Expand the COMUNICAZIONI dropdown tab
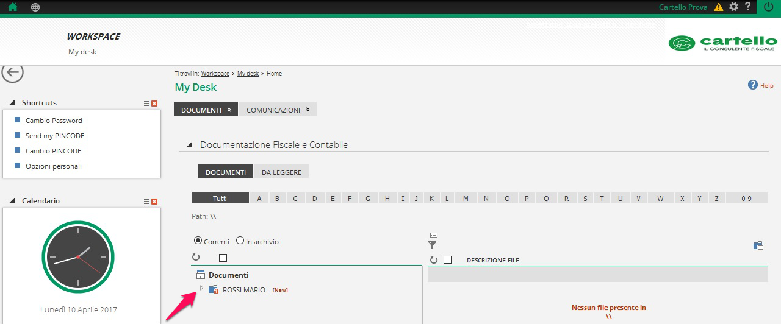Viewport: 781px width, 324px height. click(278, 110)
